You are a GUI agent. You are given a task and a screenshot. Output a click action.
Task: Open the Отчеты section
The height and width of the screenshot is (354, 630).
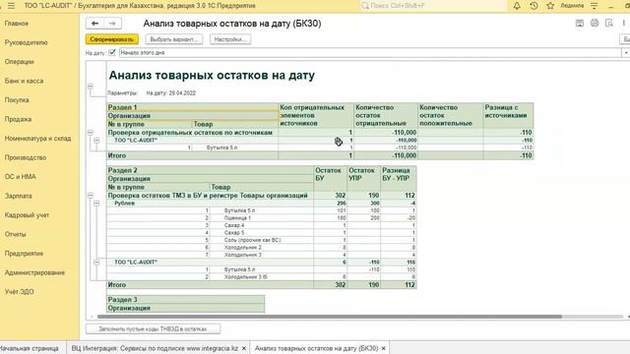coord(16,234)
